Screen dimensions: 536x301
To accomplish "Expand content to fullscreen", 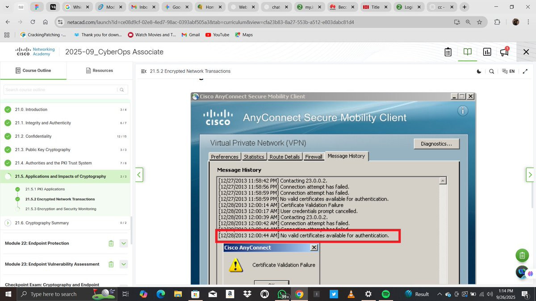I will click(525, 71).
